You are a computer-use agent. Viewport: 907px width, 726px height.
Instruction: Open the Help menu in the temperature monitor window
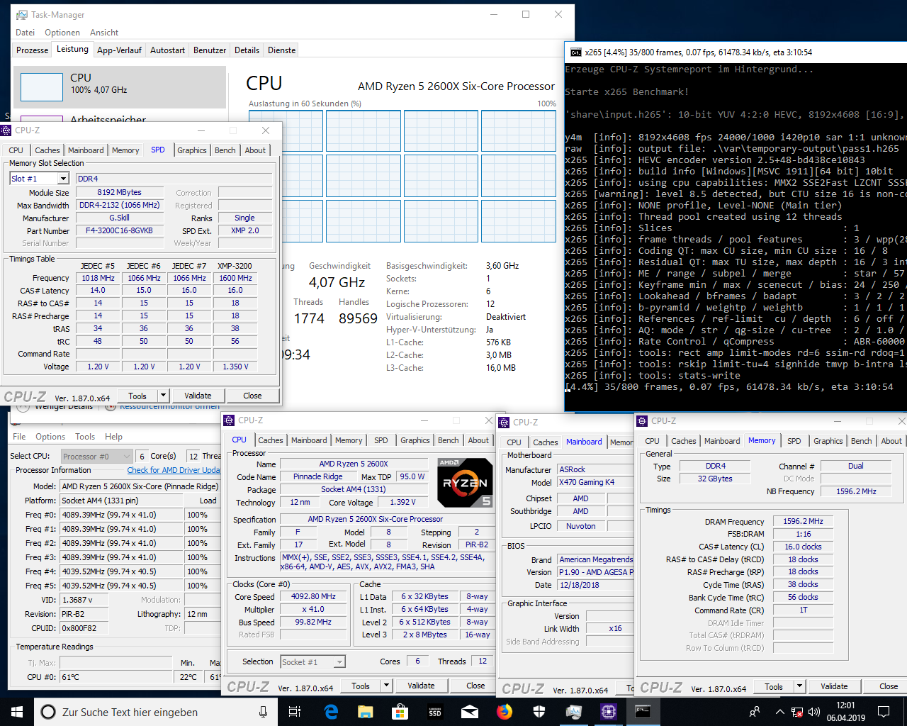(113, 437)
